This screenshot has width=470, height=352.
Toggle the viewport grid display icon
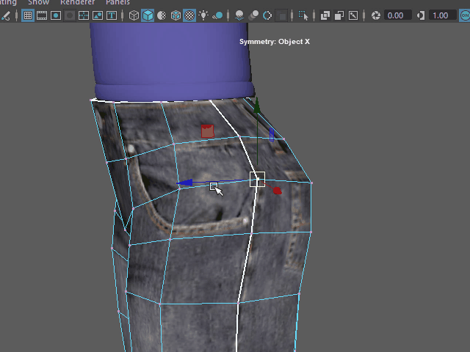tap(28, 15)
